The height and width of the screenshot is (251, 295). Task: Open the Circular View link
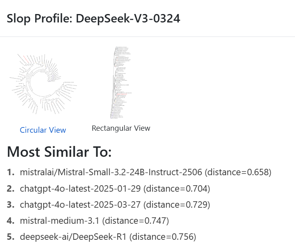point(43,130)
